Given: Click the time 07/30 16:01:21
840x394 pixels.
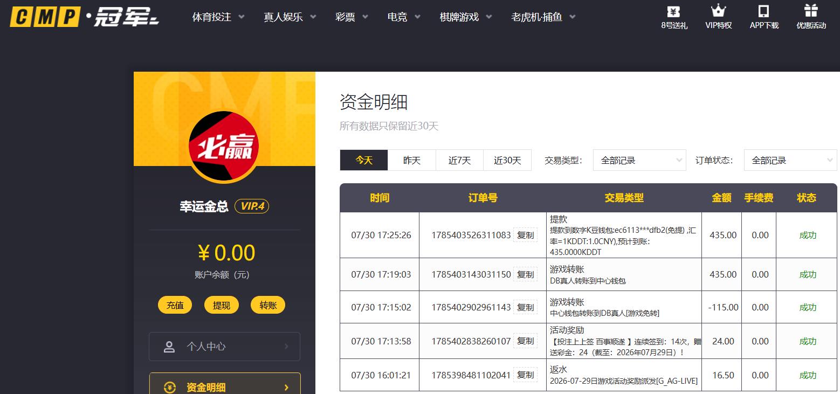Looking at the screenshot, I should point(381,375).
